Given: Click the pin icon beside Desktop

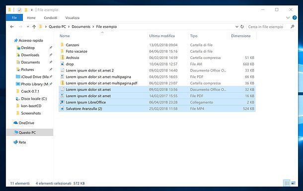Looking at the screenshot, I should 51,48.
